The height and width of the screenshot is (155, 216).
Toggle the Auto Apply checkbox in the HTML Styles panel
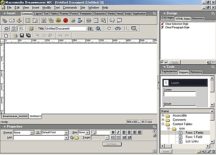pos(162,62)
